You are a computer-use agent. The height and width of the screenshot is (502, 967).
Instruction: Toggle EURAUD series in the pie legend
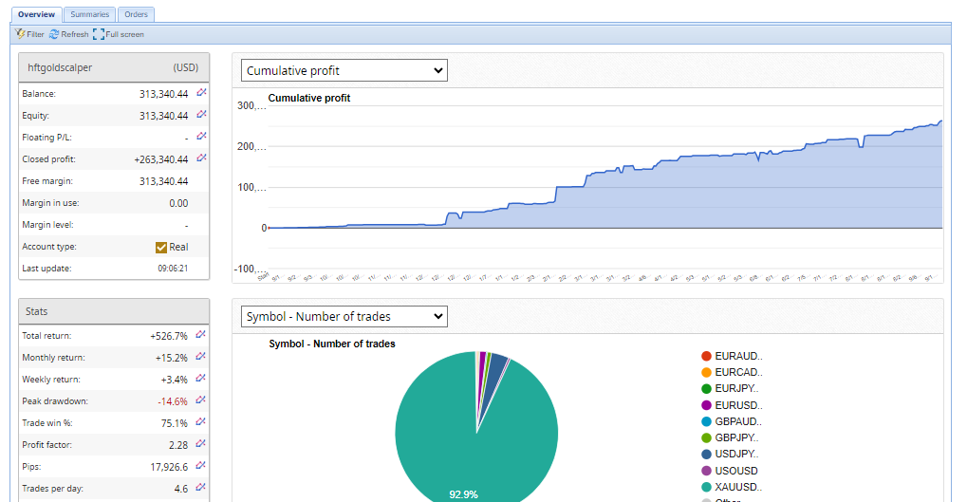(x=737, y=356)
